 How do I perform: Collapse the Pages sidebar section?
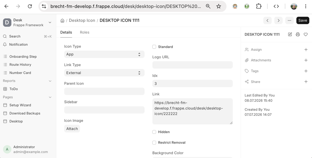[x=50, y=97]
